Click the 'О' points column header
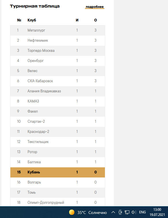The height and width of the screenshot is (218, 168). pyautogui.click(x=95, y=20)
